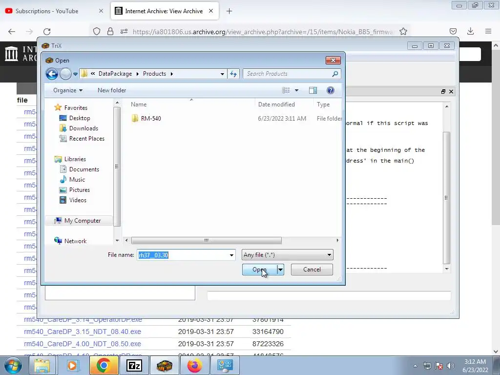Open recent locations arrow beside navigation buttons

click(75, 74)
